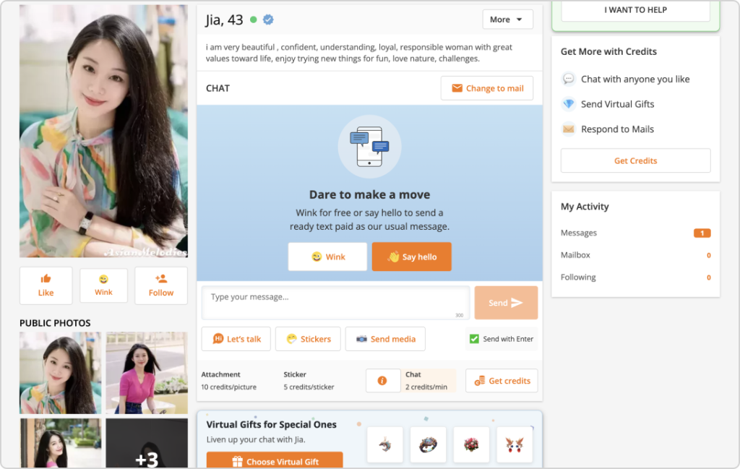Click the verified badge next to Jia's name
The width and height of the screenshot is (740, 469).
click(x=268, y=20)
